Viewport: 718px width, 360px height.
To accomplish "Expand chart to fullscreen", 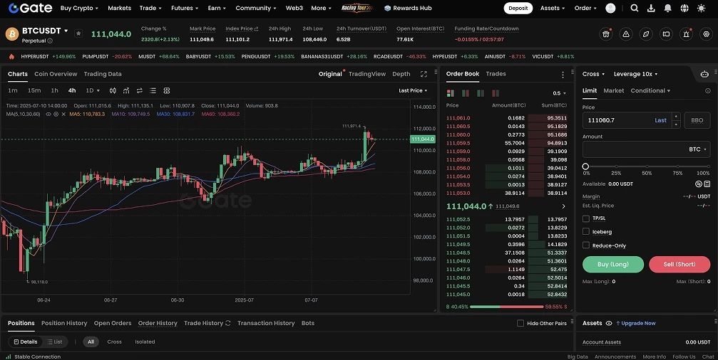I will point(424,74).
